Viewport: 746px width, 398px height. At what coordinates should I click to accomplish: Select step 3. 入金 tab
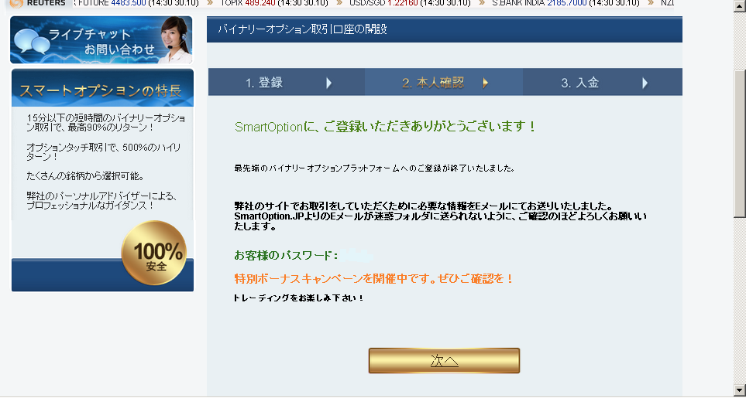[603, 83]
